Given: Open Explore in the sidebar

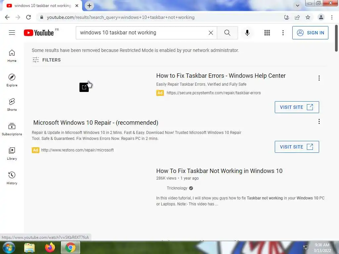Looking at the screenshot, I should 12,80.
